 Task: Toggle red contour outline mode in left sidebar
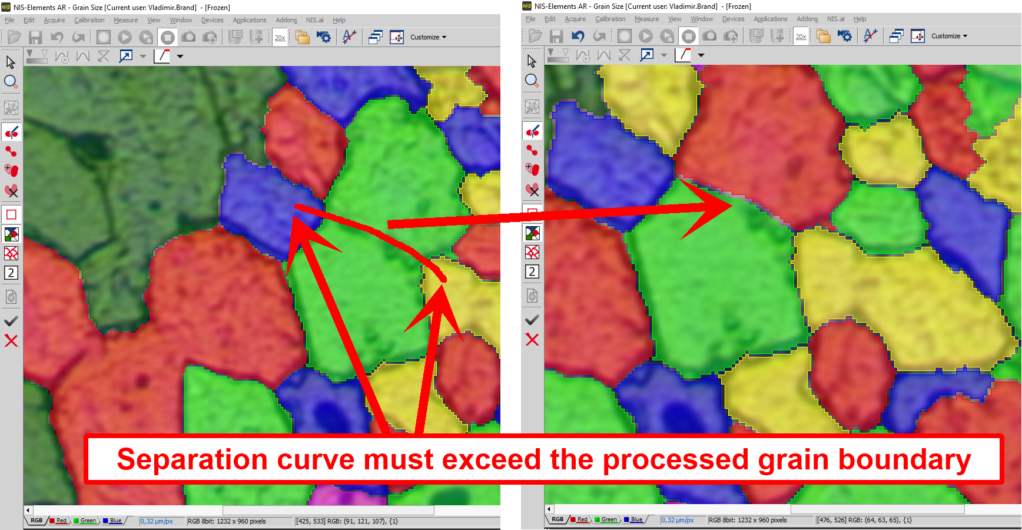tap(11, 214)
